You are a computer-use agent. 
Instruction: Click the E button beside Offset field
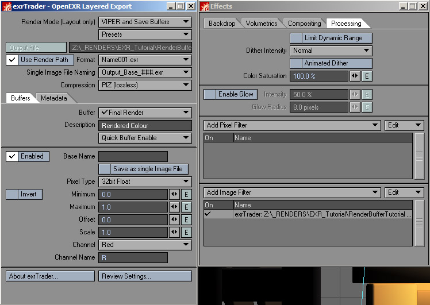pos(186,220)
